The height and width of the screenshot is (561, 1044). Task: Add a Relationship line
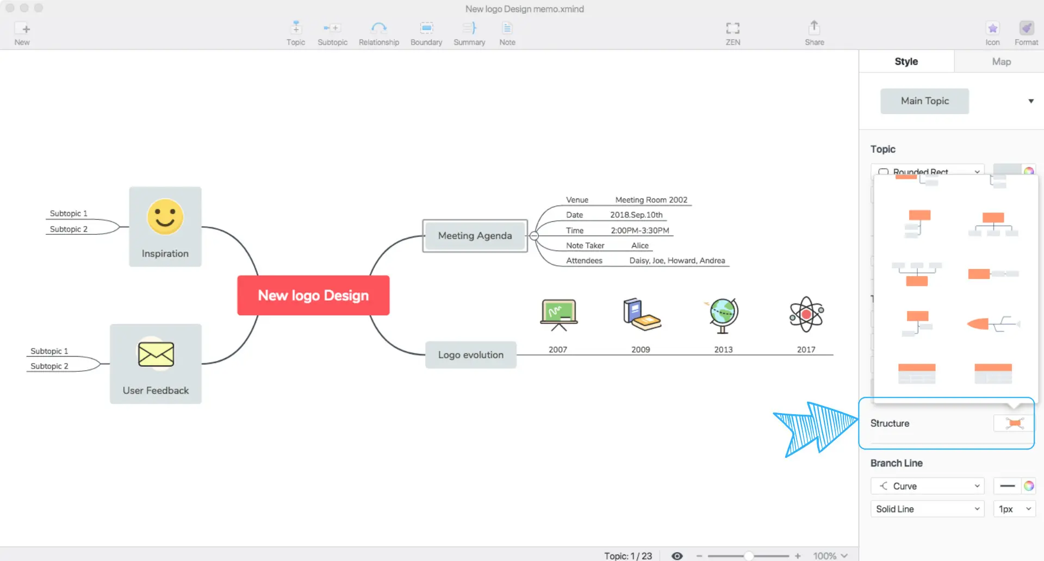pyautogui.click(x=379, y=34)
